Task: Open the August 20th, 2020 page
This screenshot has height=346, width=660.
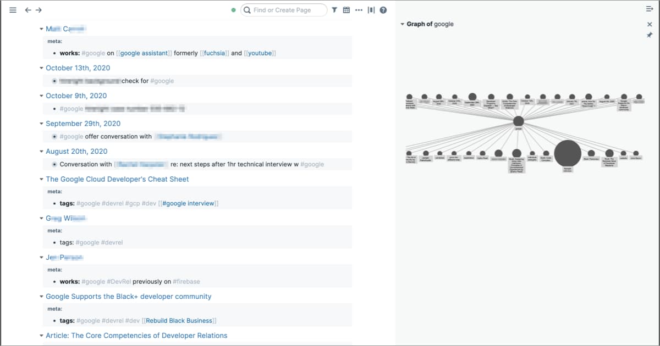Action: (76, 151)
